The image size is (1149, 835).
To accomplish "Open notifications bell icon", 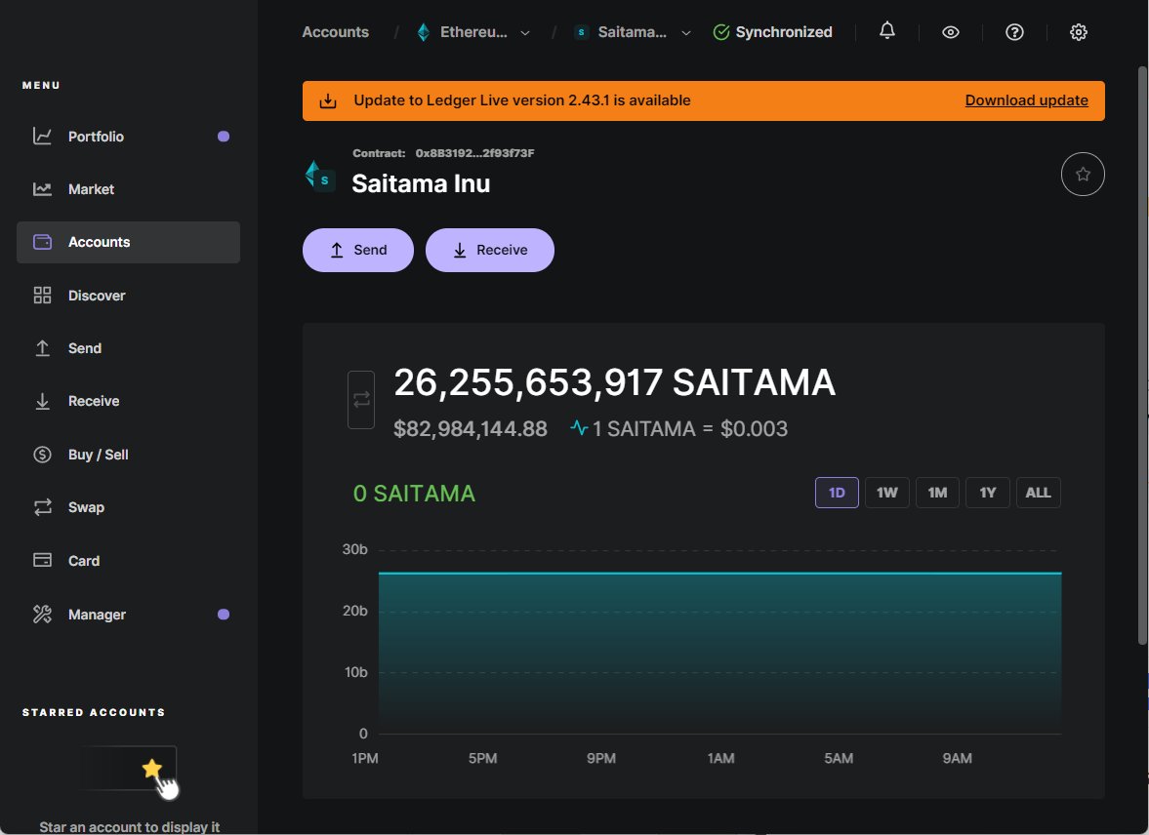I will 887,31.
